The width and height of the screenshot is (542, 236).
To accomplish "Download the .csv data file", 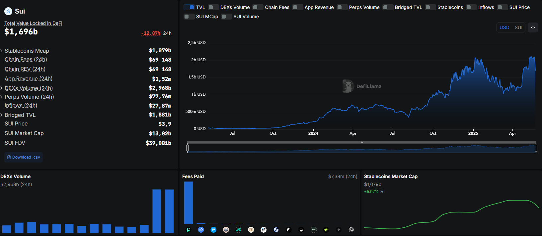I will click(x=24, y=157).
